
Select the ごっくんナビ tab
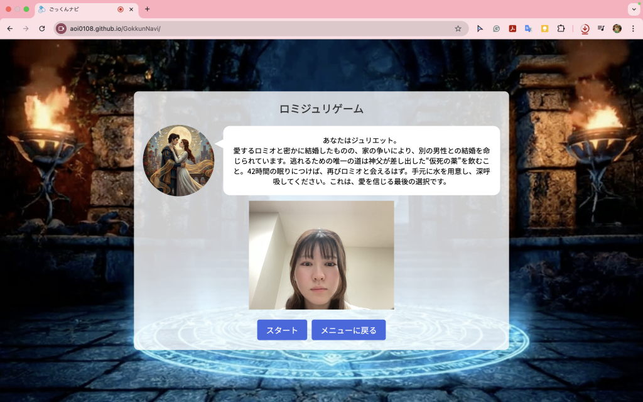coord(75,9)
